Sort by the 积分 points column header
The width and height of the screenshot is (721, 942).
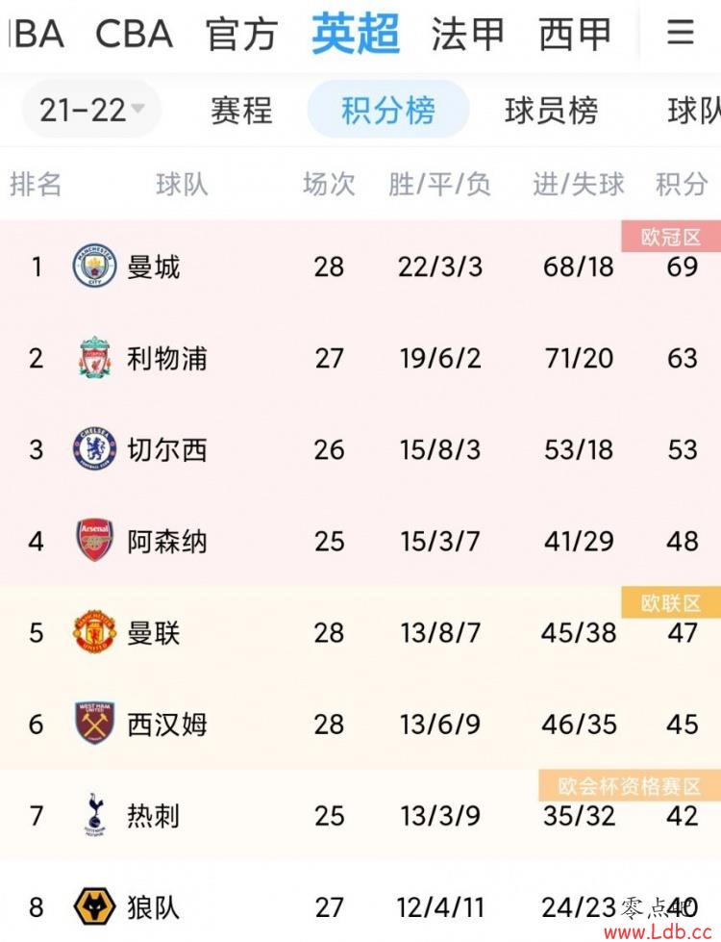point(682,184)
